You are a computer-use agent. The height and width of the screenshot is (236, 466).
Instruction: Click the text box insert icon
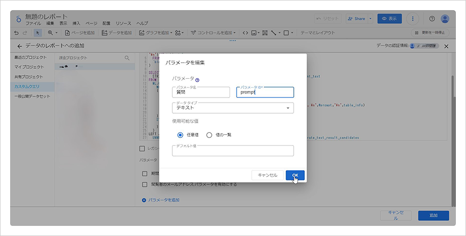pyautogui.click(x=265, y=33)
